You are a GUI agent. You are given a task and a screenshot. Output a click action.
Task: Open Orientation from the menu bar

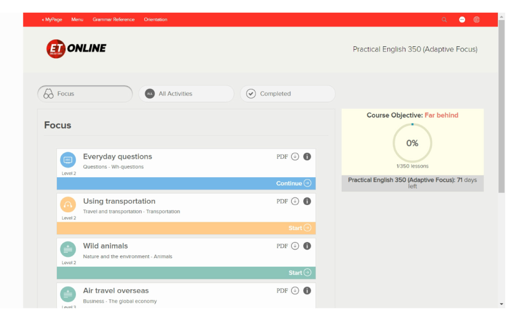(x=155, y=19)
